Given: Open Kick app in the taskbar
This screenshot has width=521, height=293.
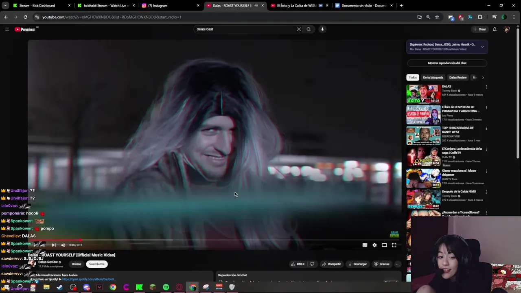Looking at the screenshot, I should (x=139, y=287).
